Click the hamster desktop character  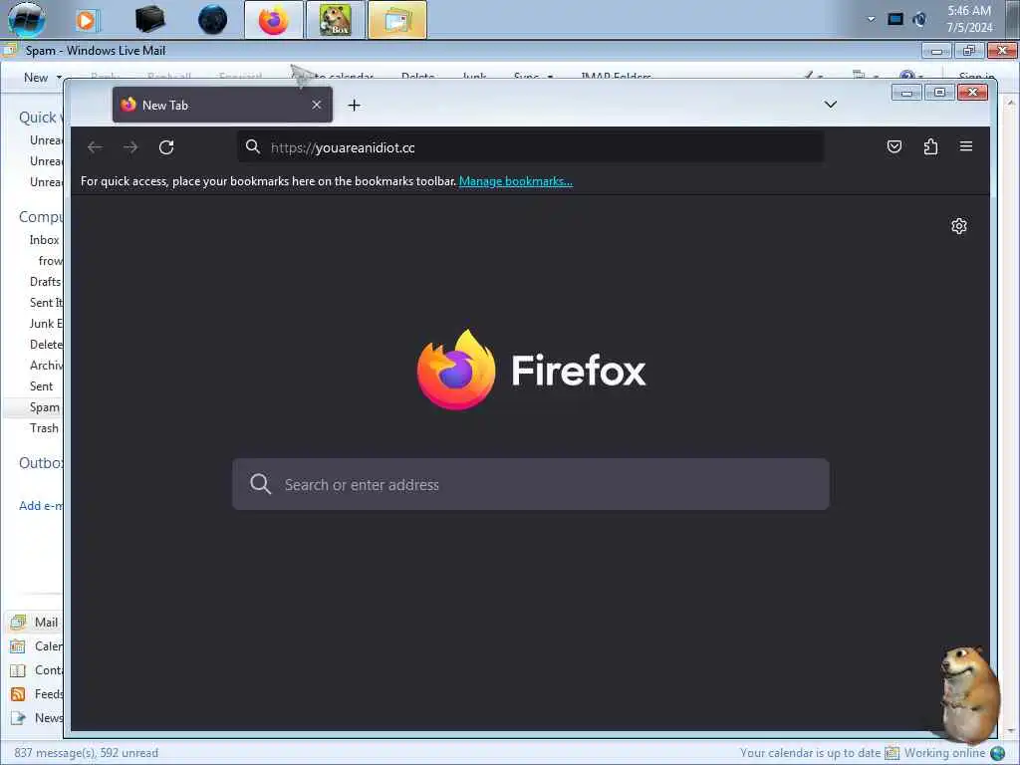[x=970, y=694]
